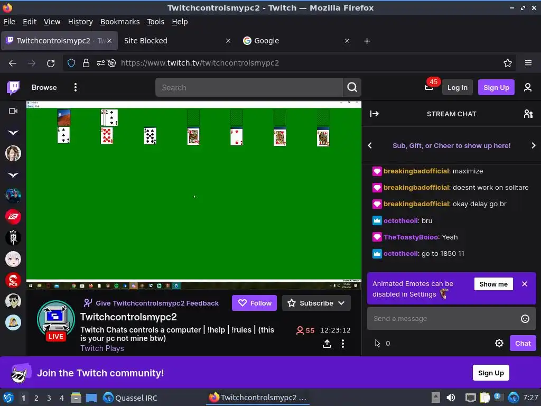Click the site permissions icon in the address bar
This screenshot has height=406, width=541.
coord(100,63)
